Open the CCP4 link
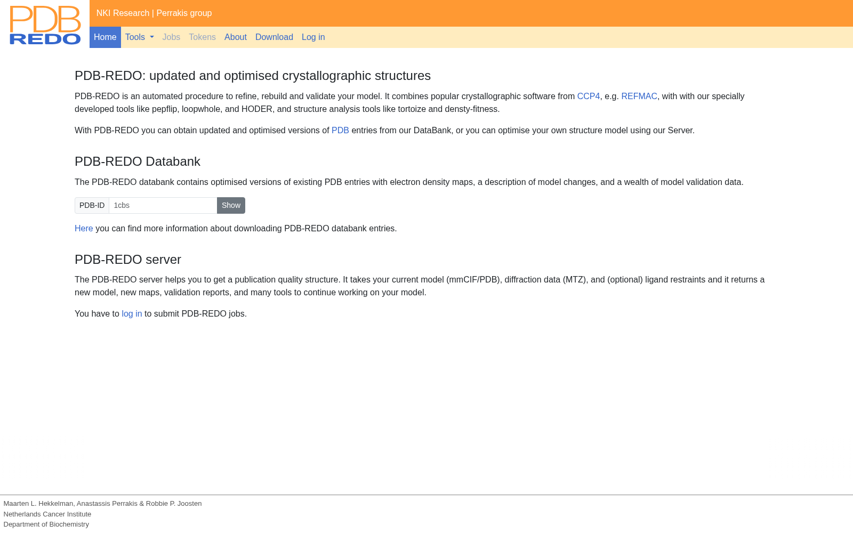Screen dimensions: 853x533 tap(589, 96)
